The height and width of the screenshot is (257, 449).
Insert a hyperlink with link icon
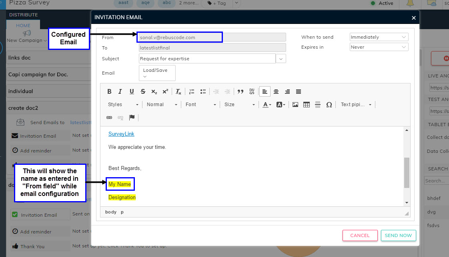tap(109, 117)
